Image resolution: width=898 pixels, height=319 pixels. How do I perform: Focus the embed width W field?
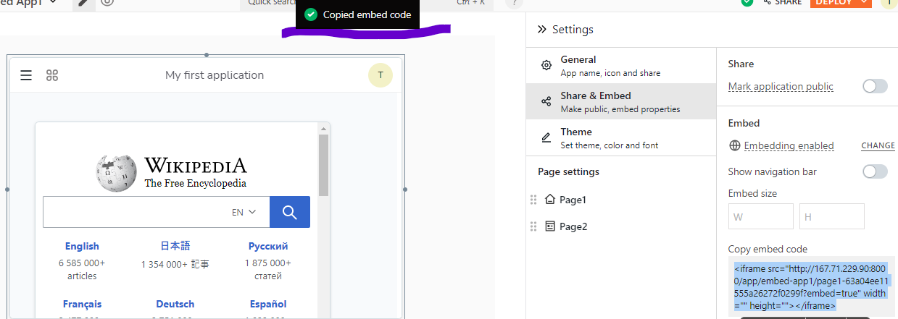[761, 216]
